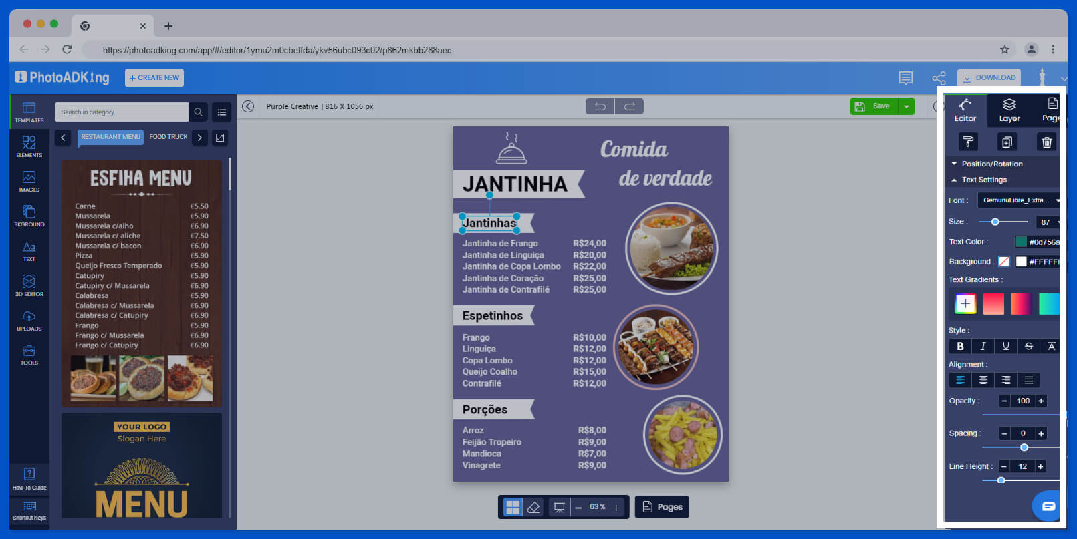Toggle italic text style
The width and height of the screenshot is (1077, 539).
pyautogui.click(x=983, y=346)
